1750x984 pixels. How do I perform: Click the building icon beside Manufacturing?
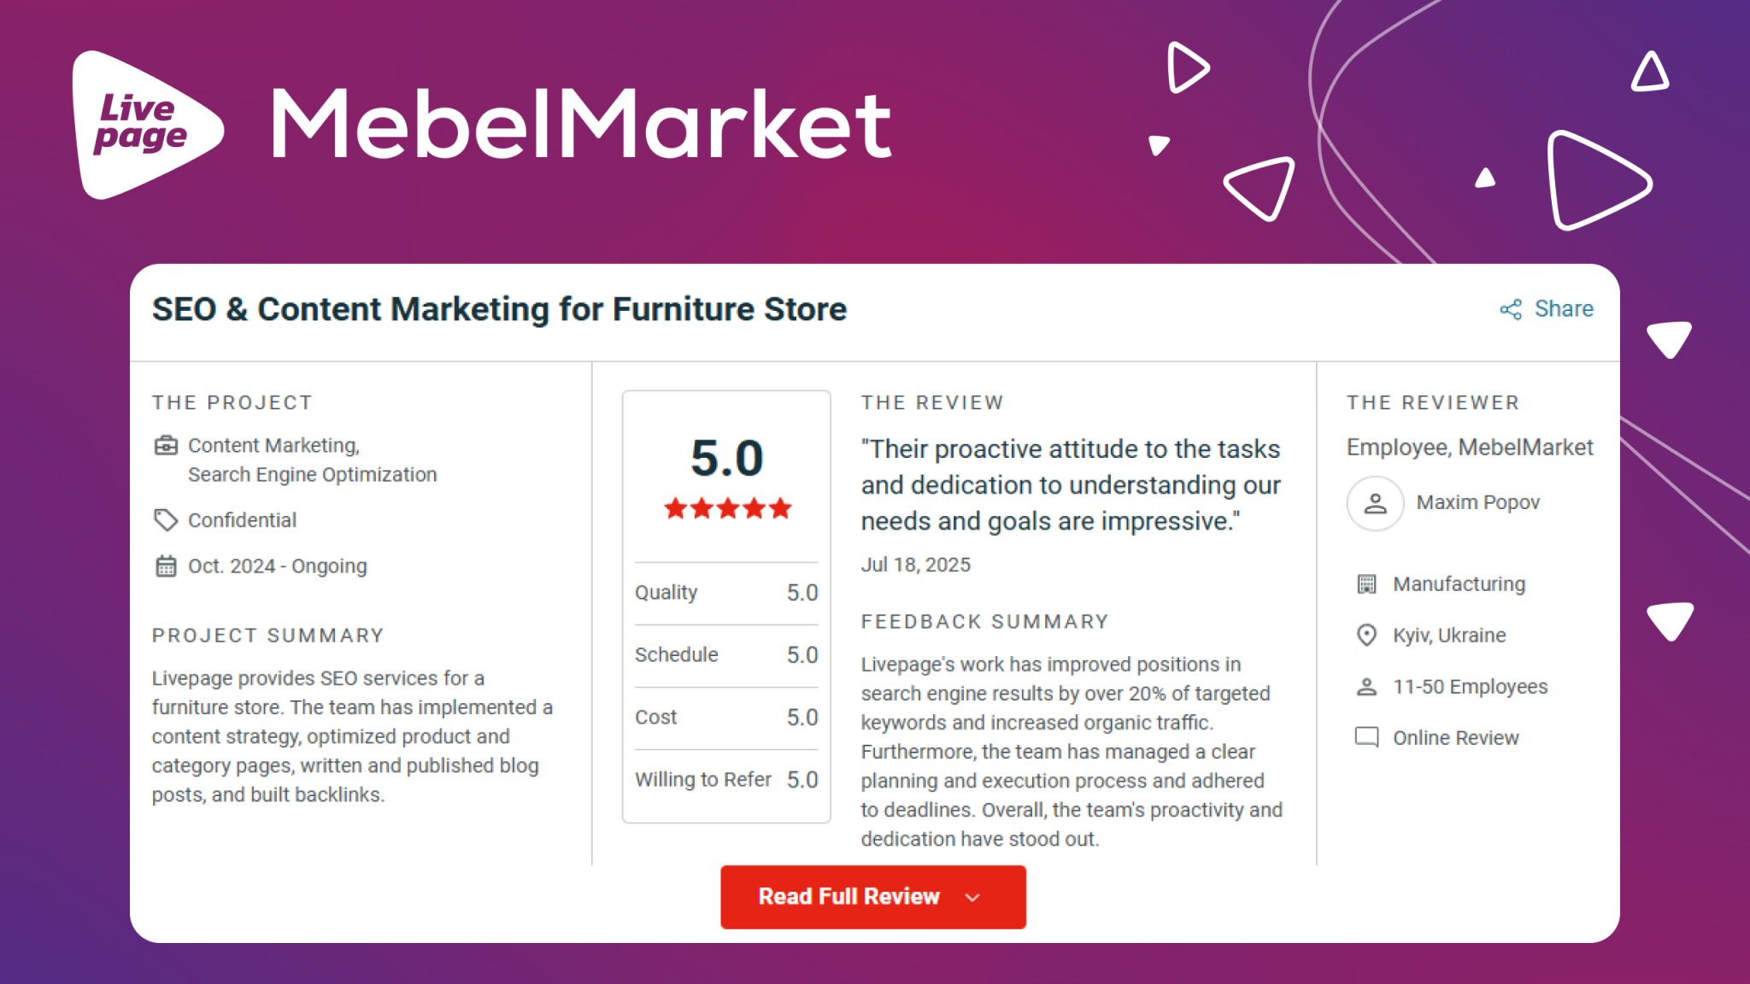1366,584
